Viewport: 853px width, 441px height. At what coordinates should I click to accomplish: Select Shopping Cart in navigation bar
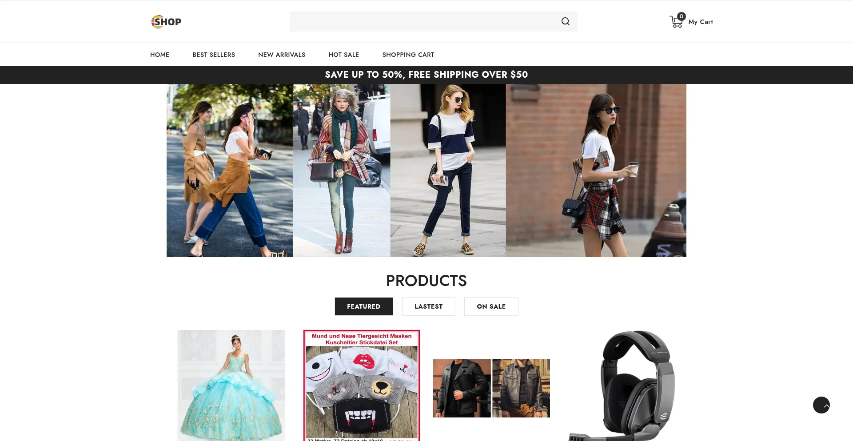(x=408, y=55)
